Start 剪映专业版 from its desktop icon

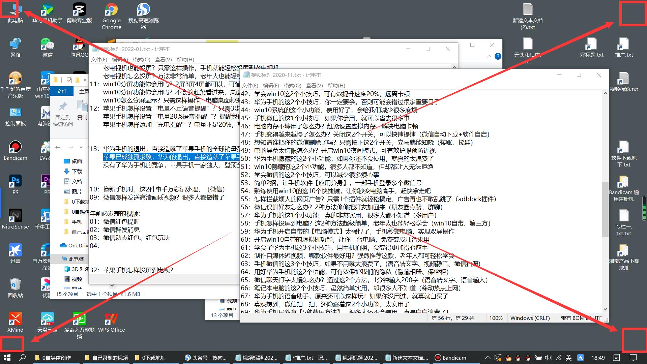[x=79, y=9]
